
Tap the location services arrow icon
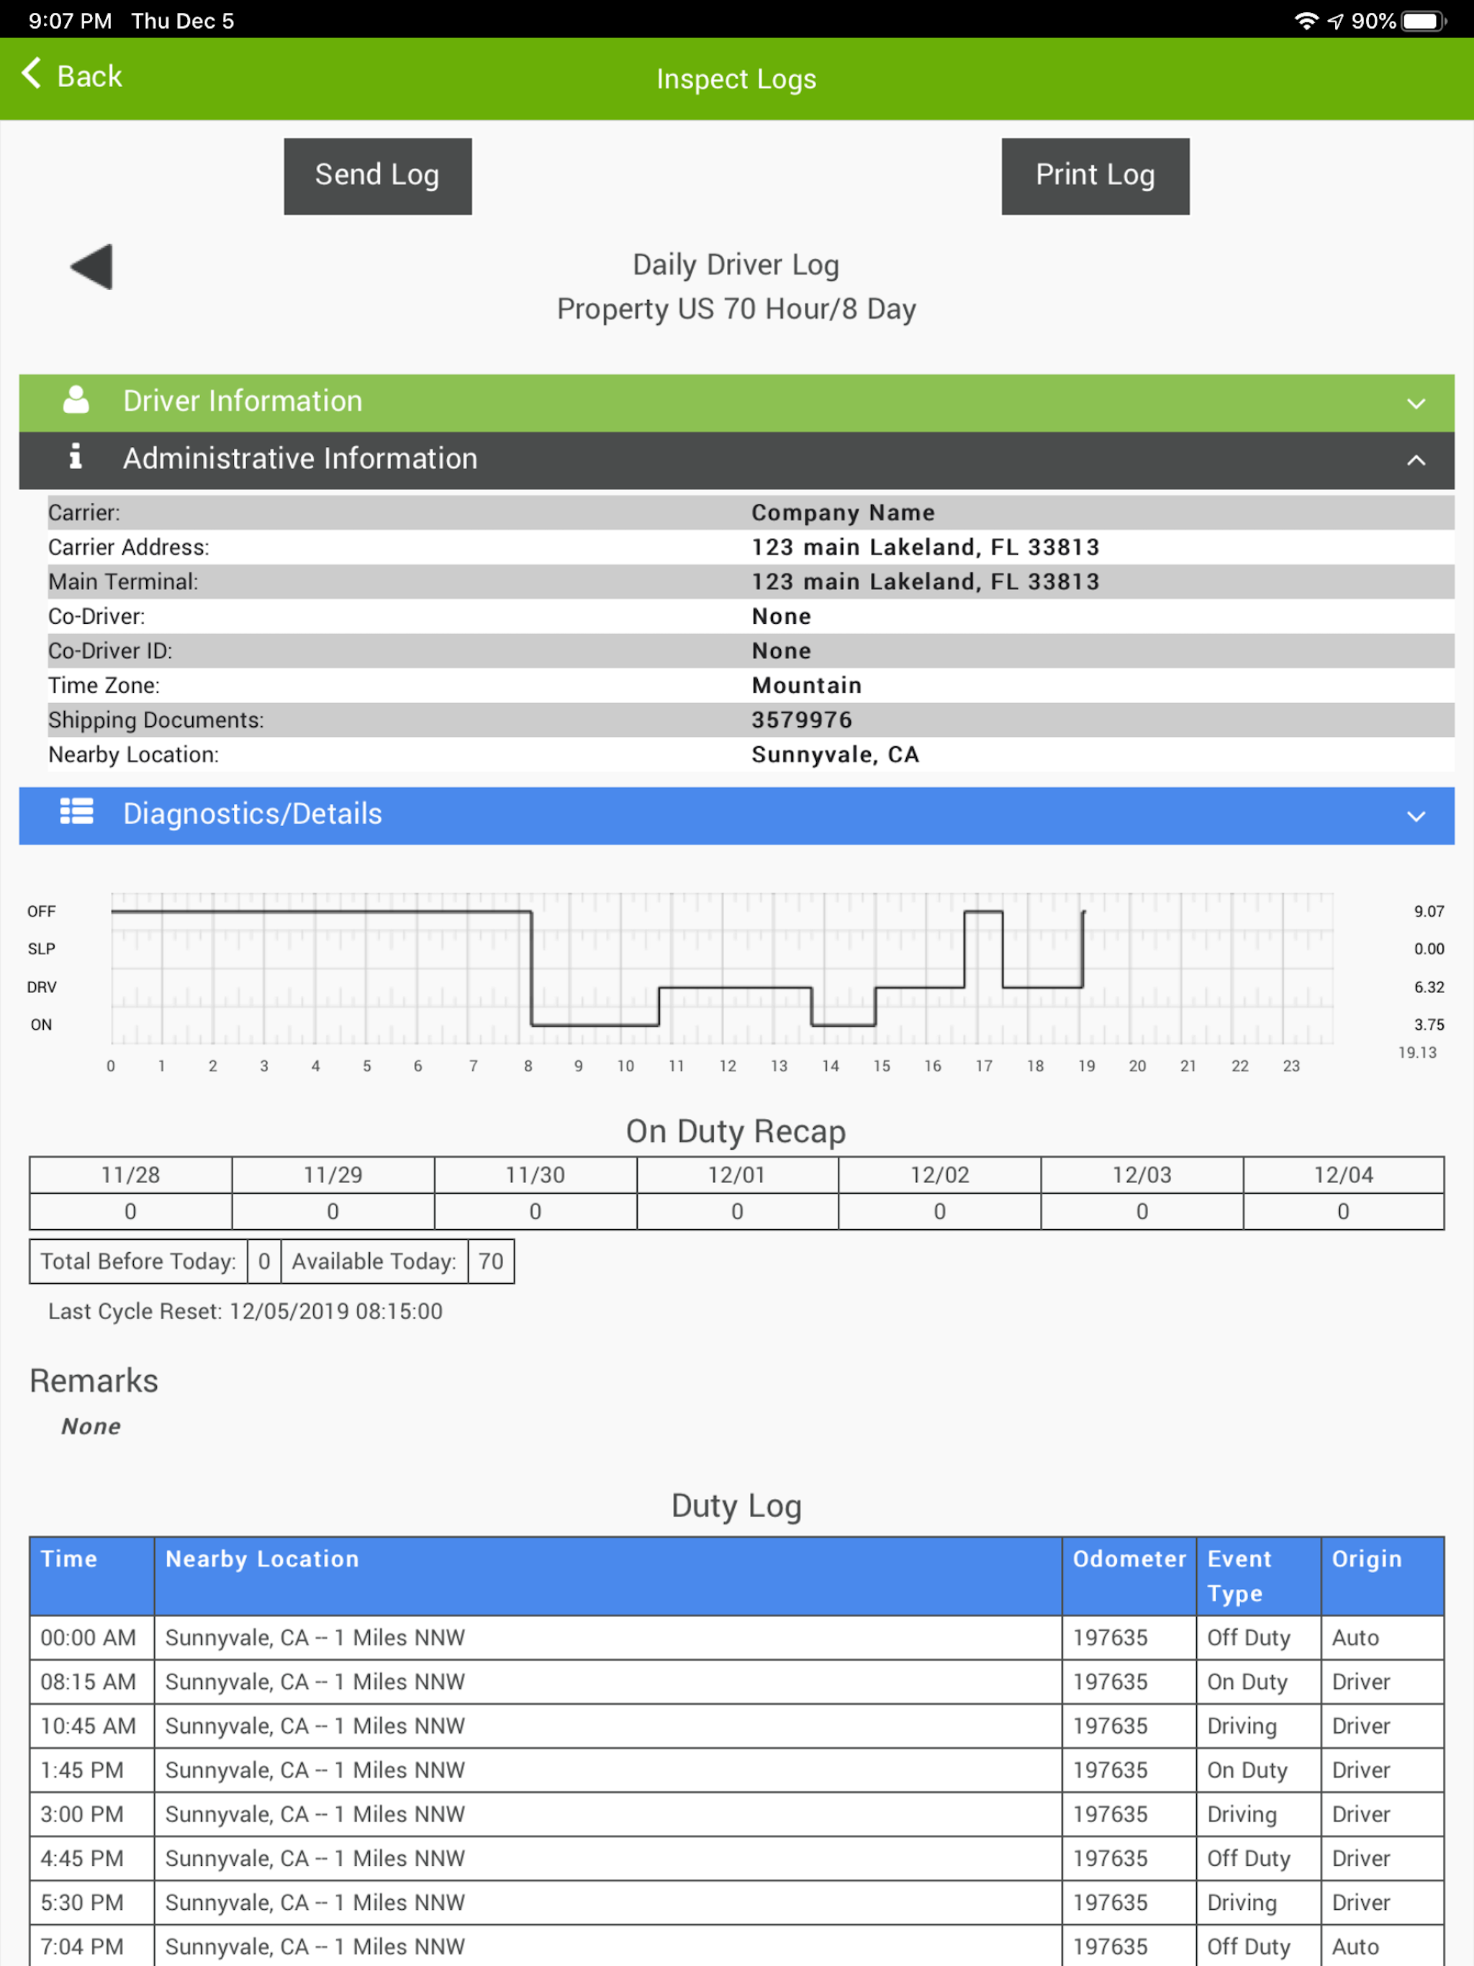(x=1335, y=20)
